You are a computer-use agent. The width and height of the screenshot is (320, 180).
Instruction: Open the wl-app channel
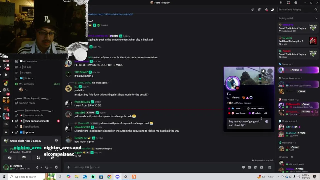point(37,67)
